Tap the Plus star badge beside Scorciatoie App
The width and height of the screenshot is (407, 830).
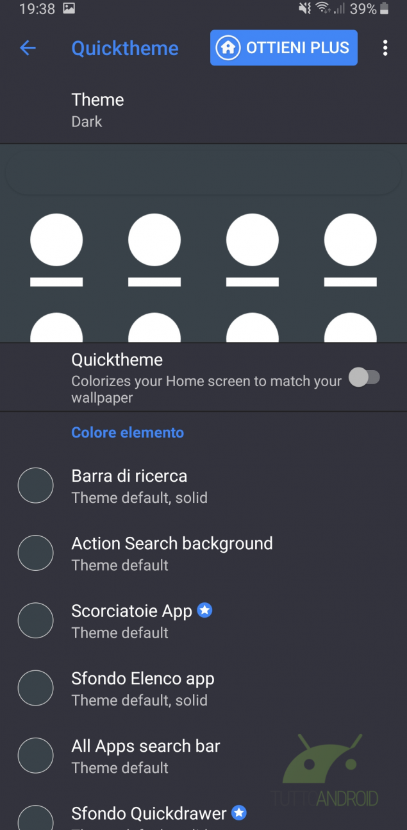coord(204,611)
